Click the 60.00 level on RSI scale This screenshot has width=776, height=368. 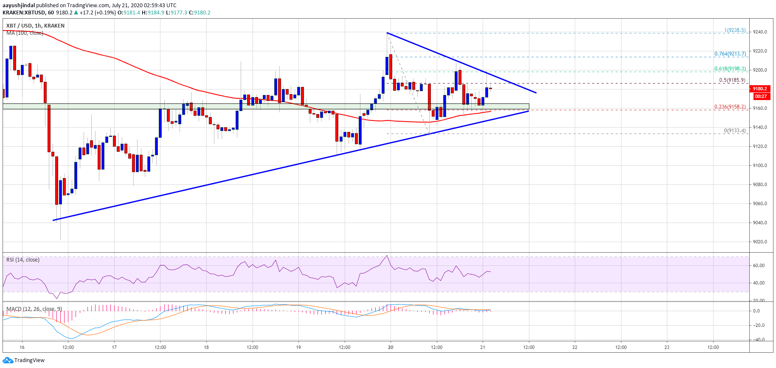pyautogui.click(x=759, y=266)
